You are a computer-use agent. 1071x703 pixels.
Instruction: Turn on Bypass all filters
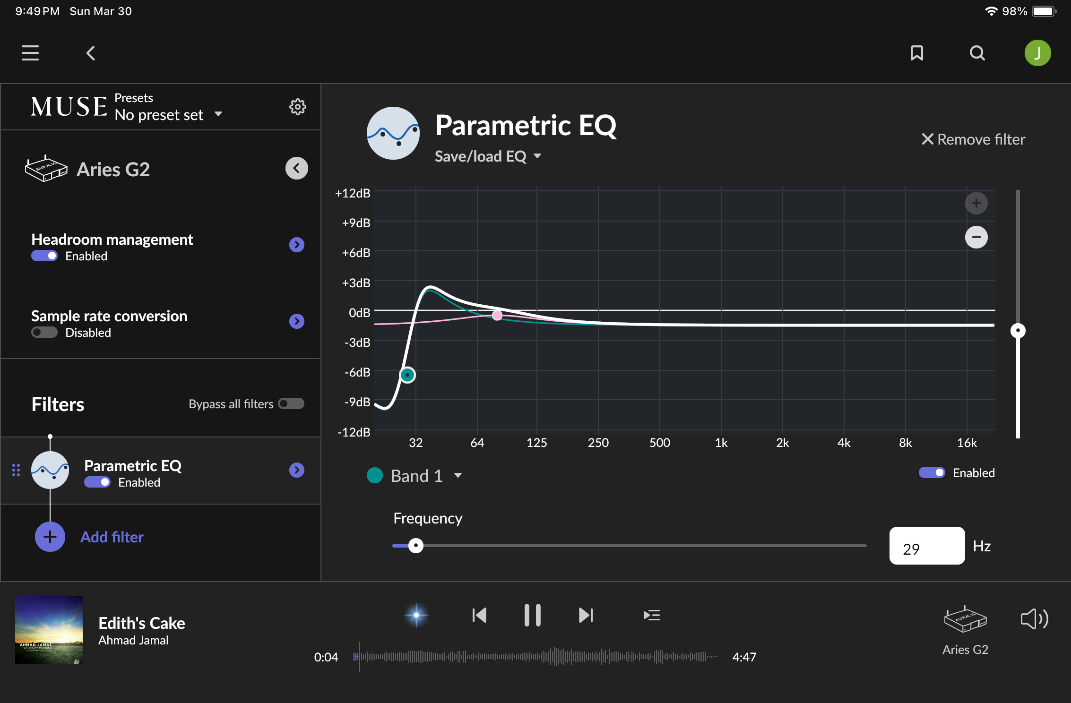click(x=291, y=404)
